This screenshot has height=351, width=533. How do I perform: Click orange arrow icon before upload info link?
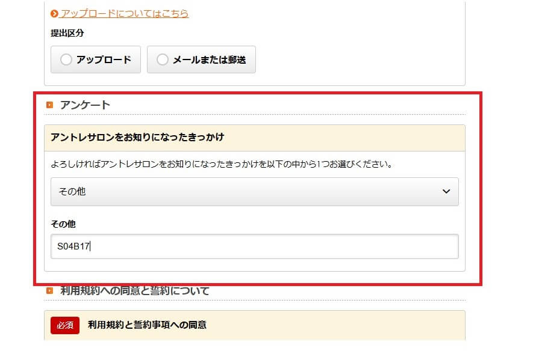pyautogui.click(x=54, y=13)
